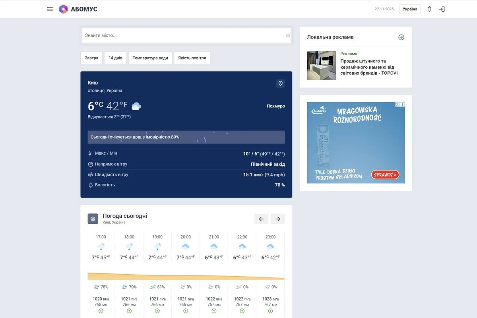Click the Abomus logo icon

tap(64, 9)
